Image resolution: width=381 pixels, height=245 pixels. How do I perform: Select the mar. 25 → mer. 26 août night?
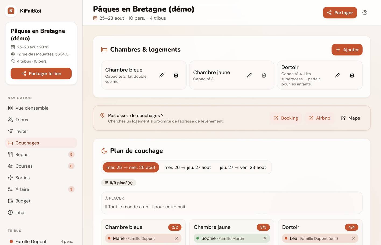131,167
